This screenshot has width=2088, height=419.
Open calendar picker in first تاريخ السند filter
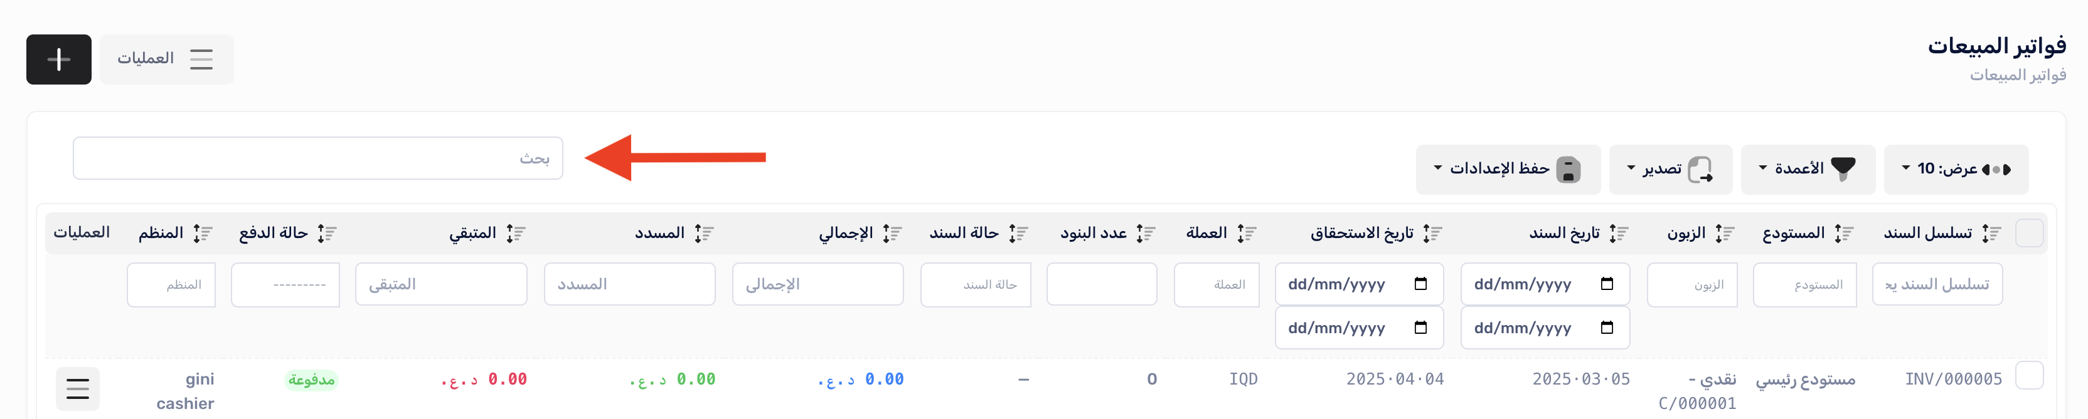point(1607,284)
